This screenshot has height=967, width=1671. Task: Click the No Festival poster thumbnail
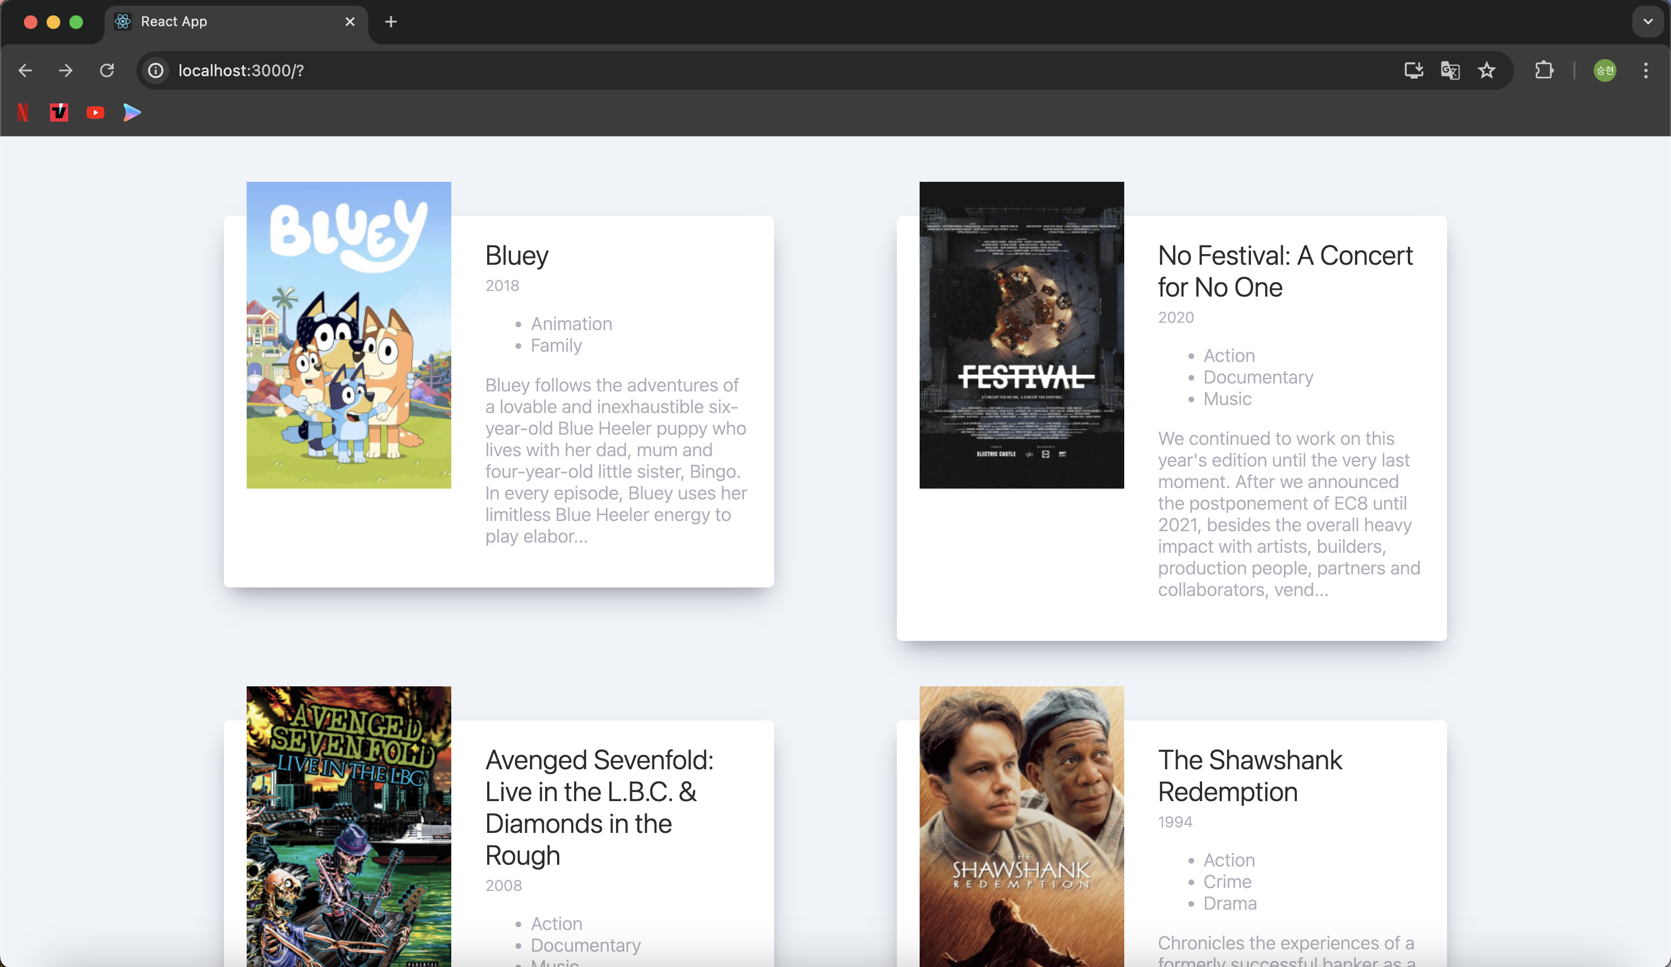[1021, 335]
